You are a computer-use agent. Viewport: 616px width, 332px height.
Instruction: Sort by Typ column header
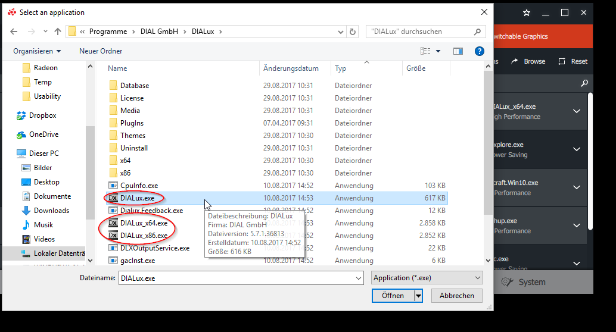point(340,68)
